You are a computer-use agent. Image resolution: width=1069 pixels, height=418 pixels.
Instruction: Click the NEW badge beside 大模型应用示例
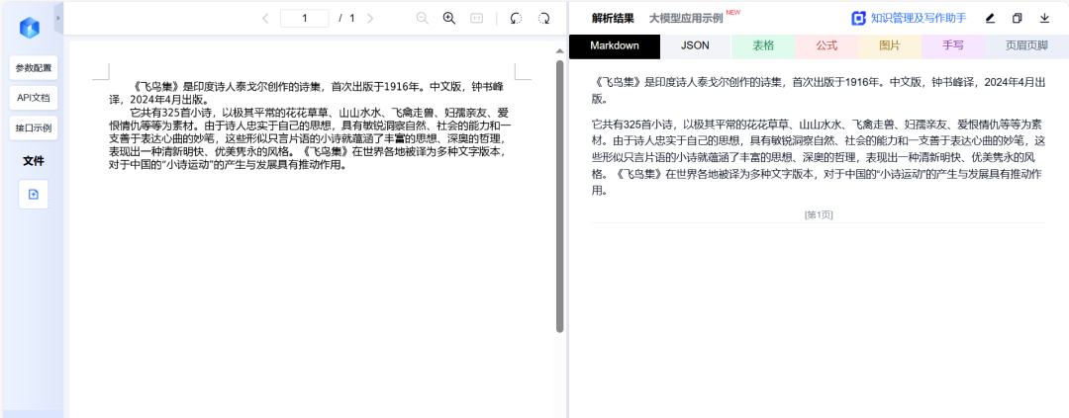tap(732, 12)
